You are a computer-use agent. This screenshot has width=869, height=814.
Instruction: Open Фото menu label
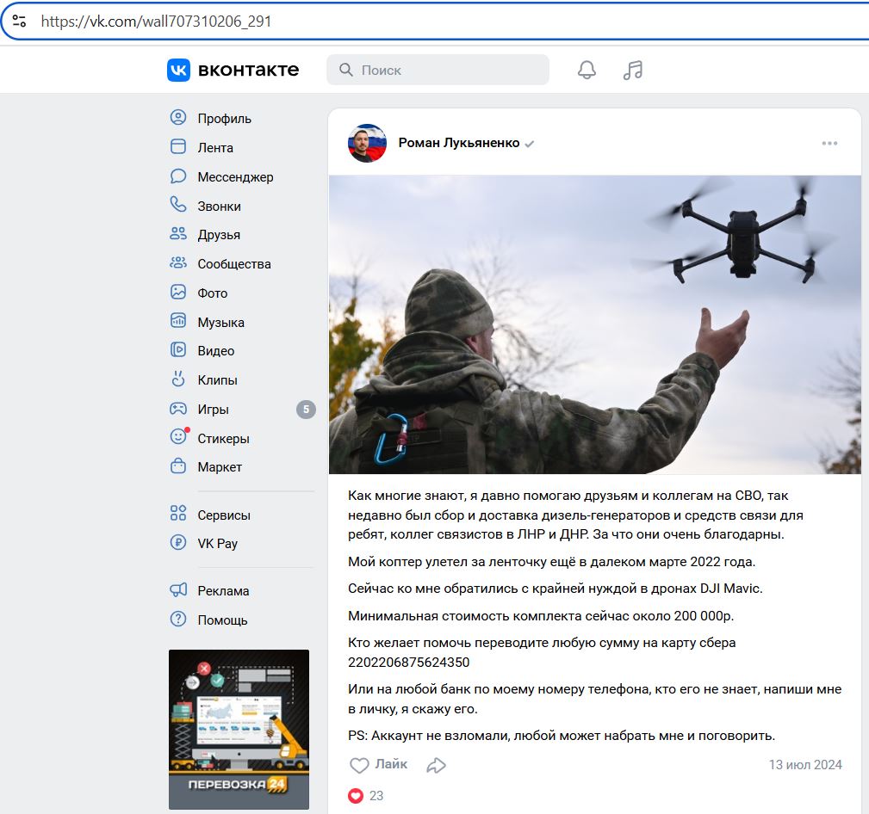[213, 293]
